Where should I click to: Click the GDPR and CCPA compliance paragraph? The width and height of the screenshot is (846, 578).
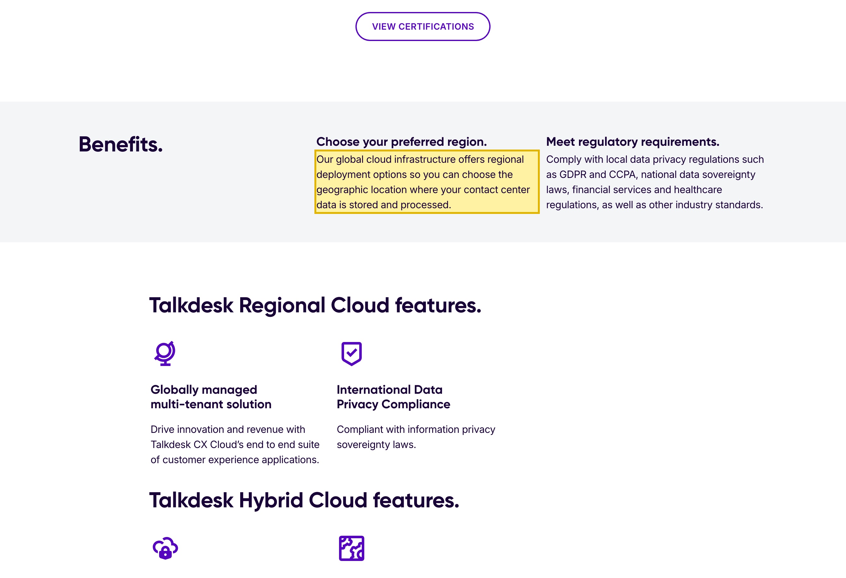tap(655, 182)
